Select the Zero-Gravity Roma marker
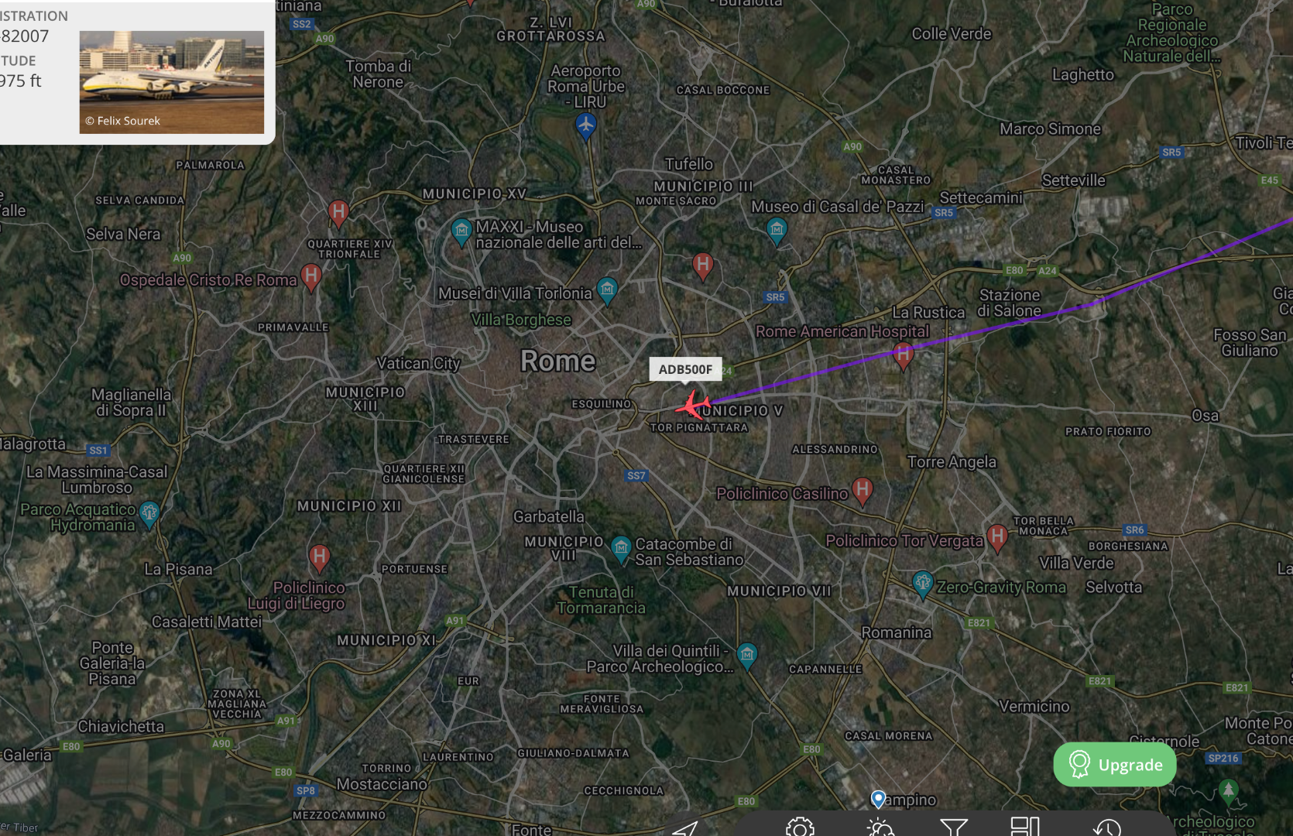The image size is (1293, 836). [922, 584]
